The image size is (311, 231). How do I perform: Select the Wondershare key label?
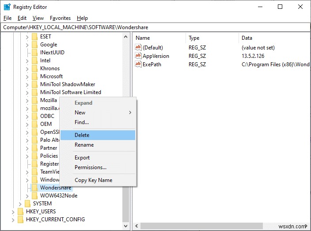[56, 188]
